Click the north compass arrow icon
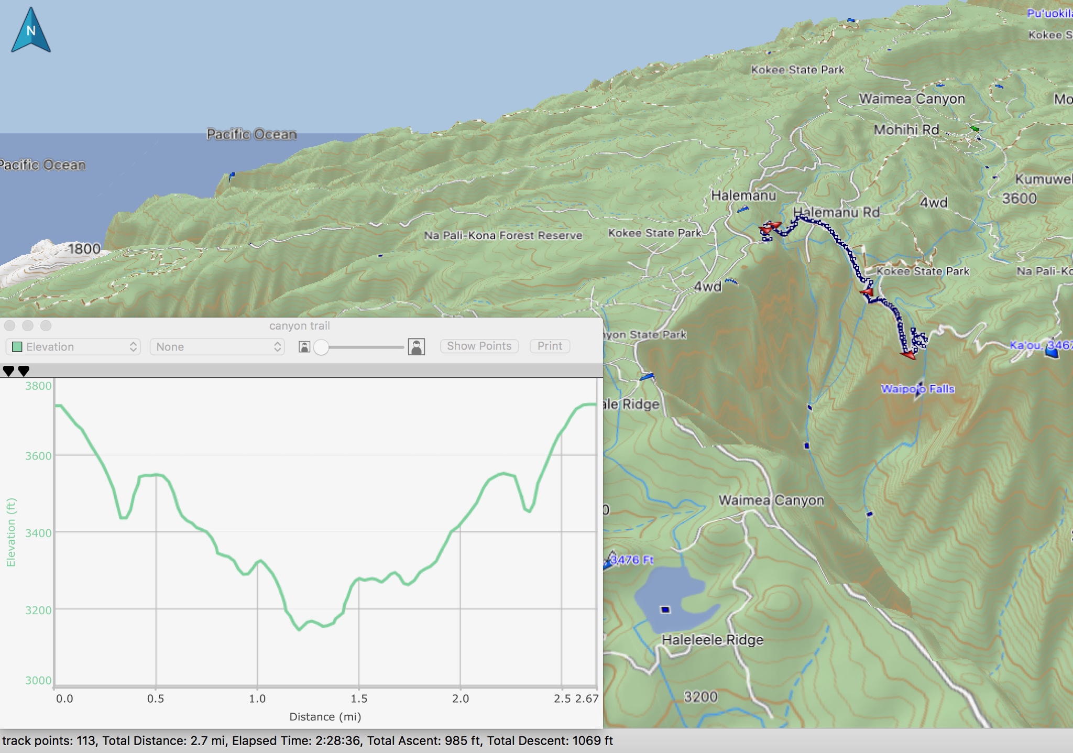 31,30
